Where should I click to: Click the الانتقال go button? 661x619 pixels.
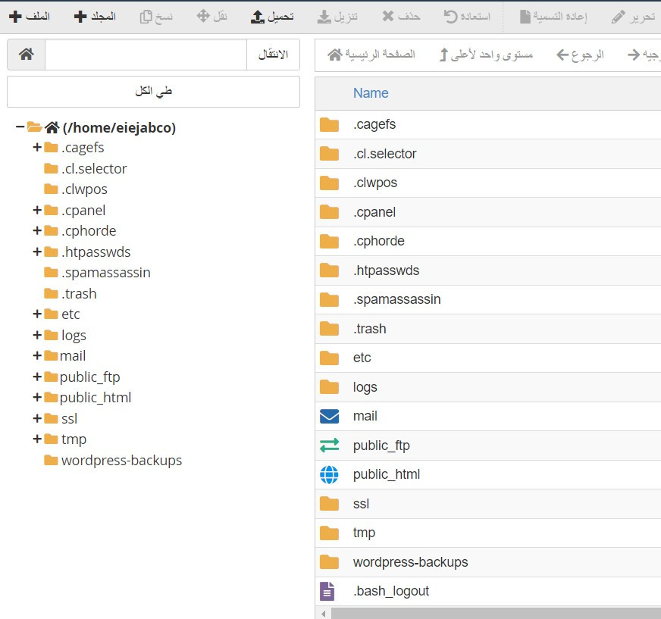pyautogui.click(x=273, y=55)
